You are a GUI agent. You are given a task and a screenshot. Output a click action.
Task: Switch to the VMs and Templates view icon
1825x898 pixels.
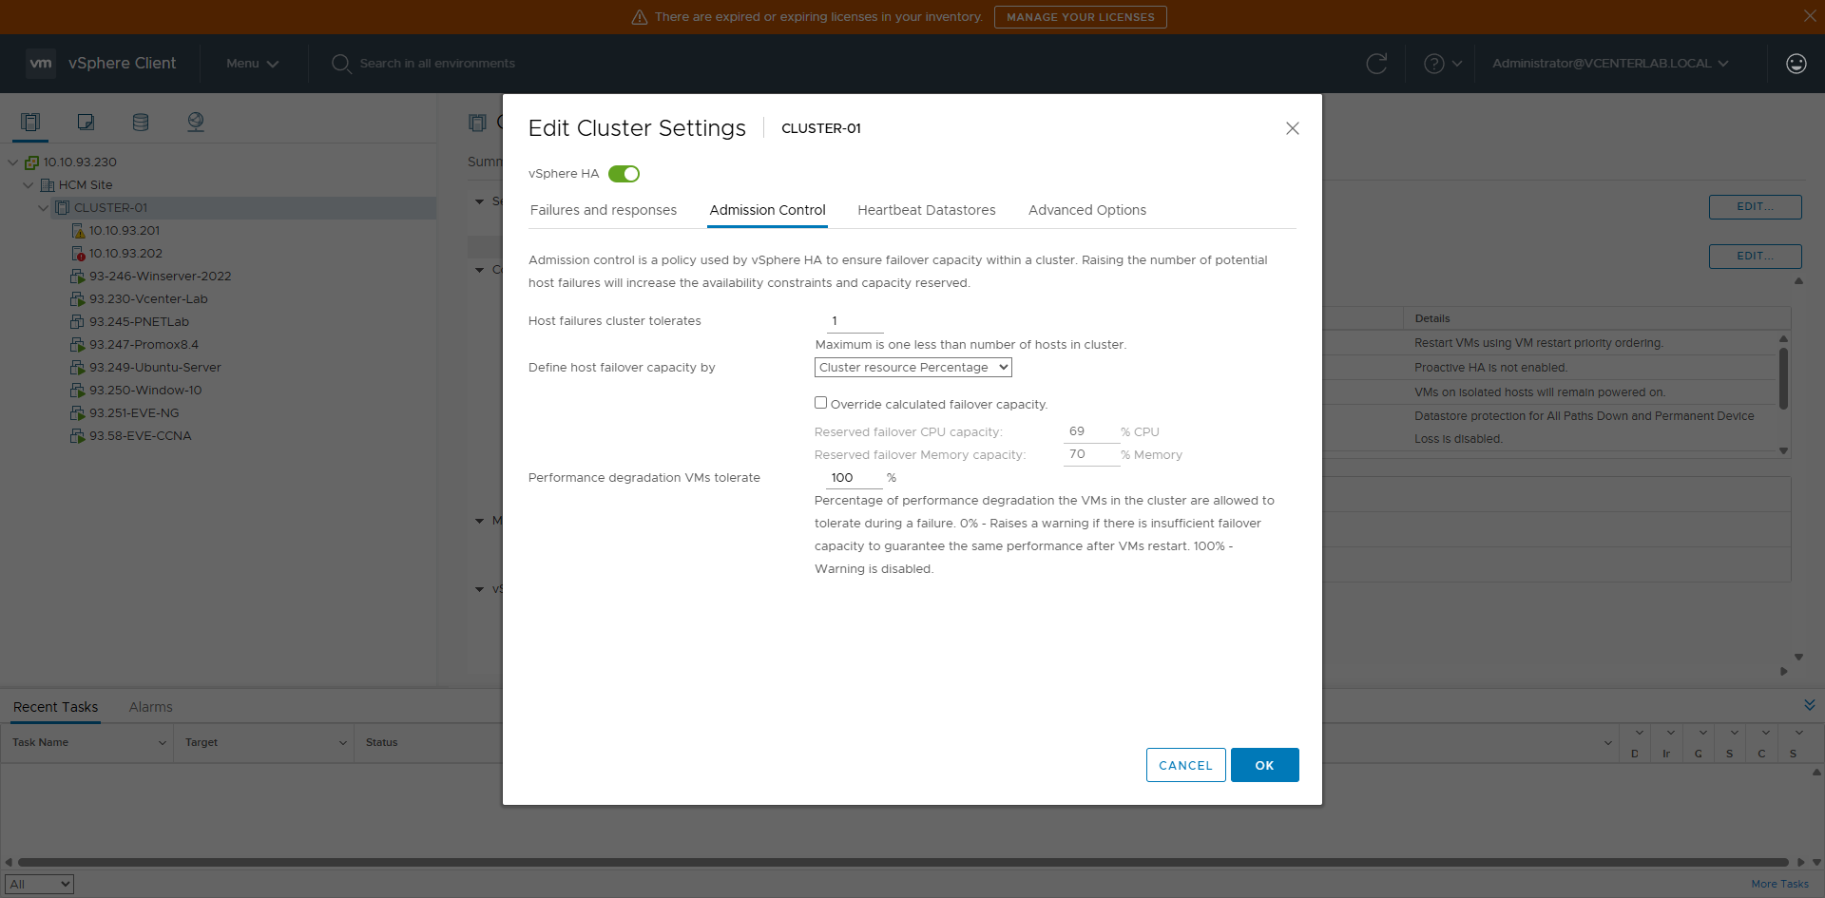coord(86,122)
